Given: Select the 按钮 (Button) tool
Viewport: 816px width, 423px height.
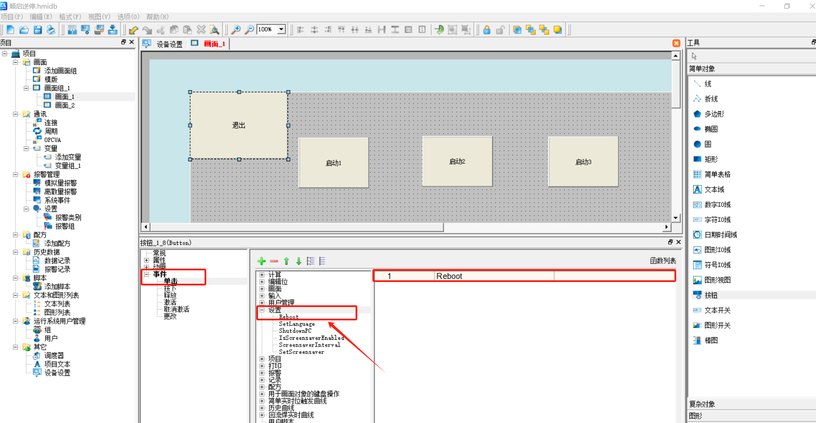Looking at the screenshot, I should tap(711, 295).
